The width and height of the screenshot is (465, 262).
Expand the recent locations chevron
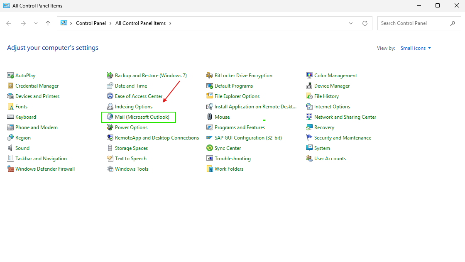coord(36,23)
